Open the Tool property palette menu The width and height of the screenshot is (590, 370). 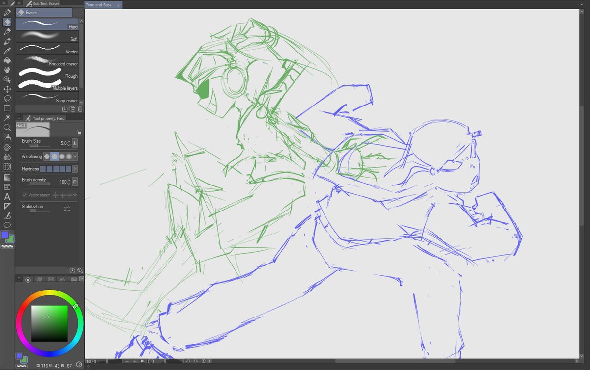click(x=19, y=118)
